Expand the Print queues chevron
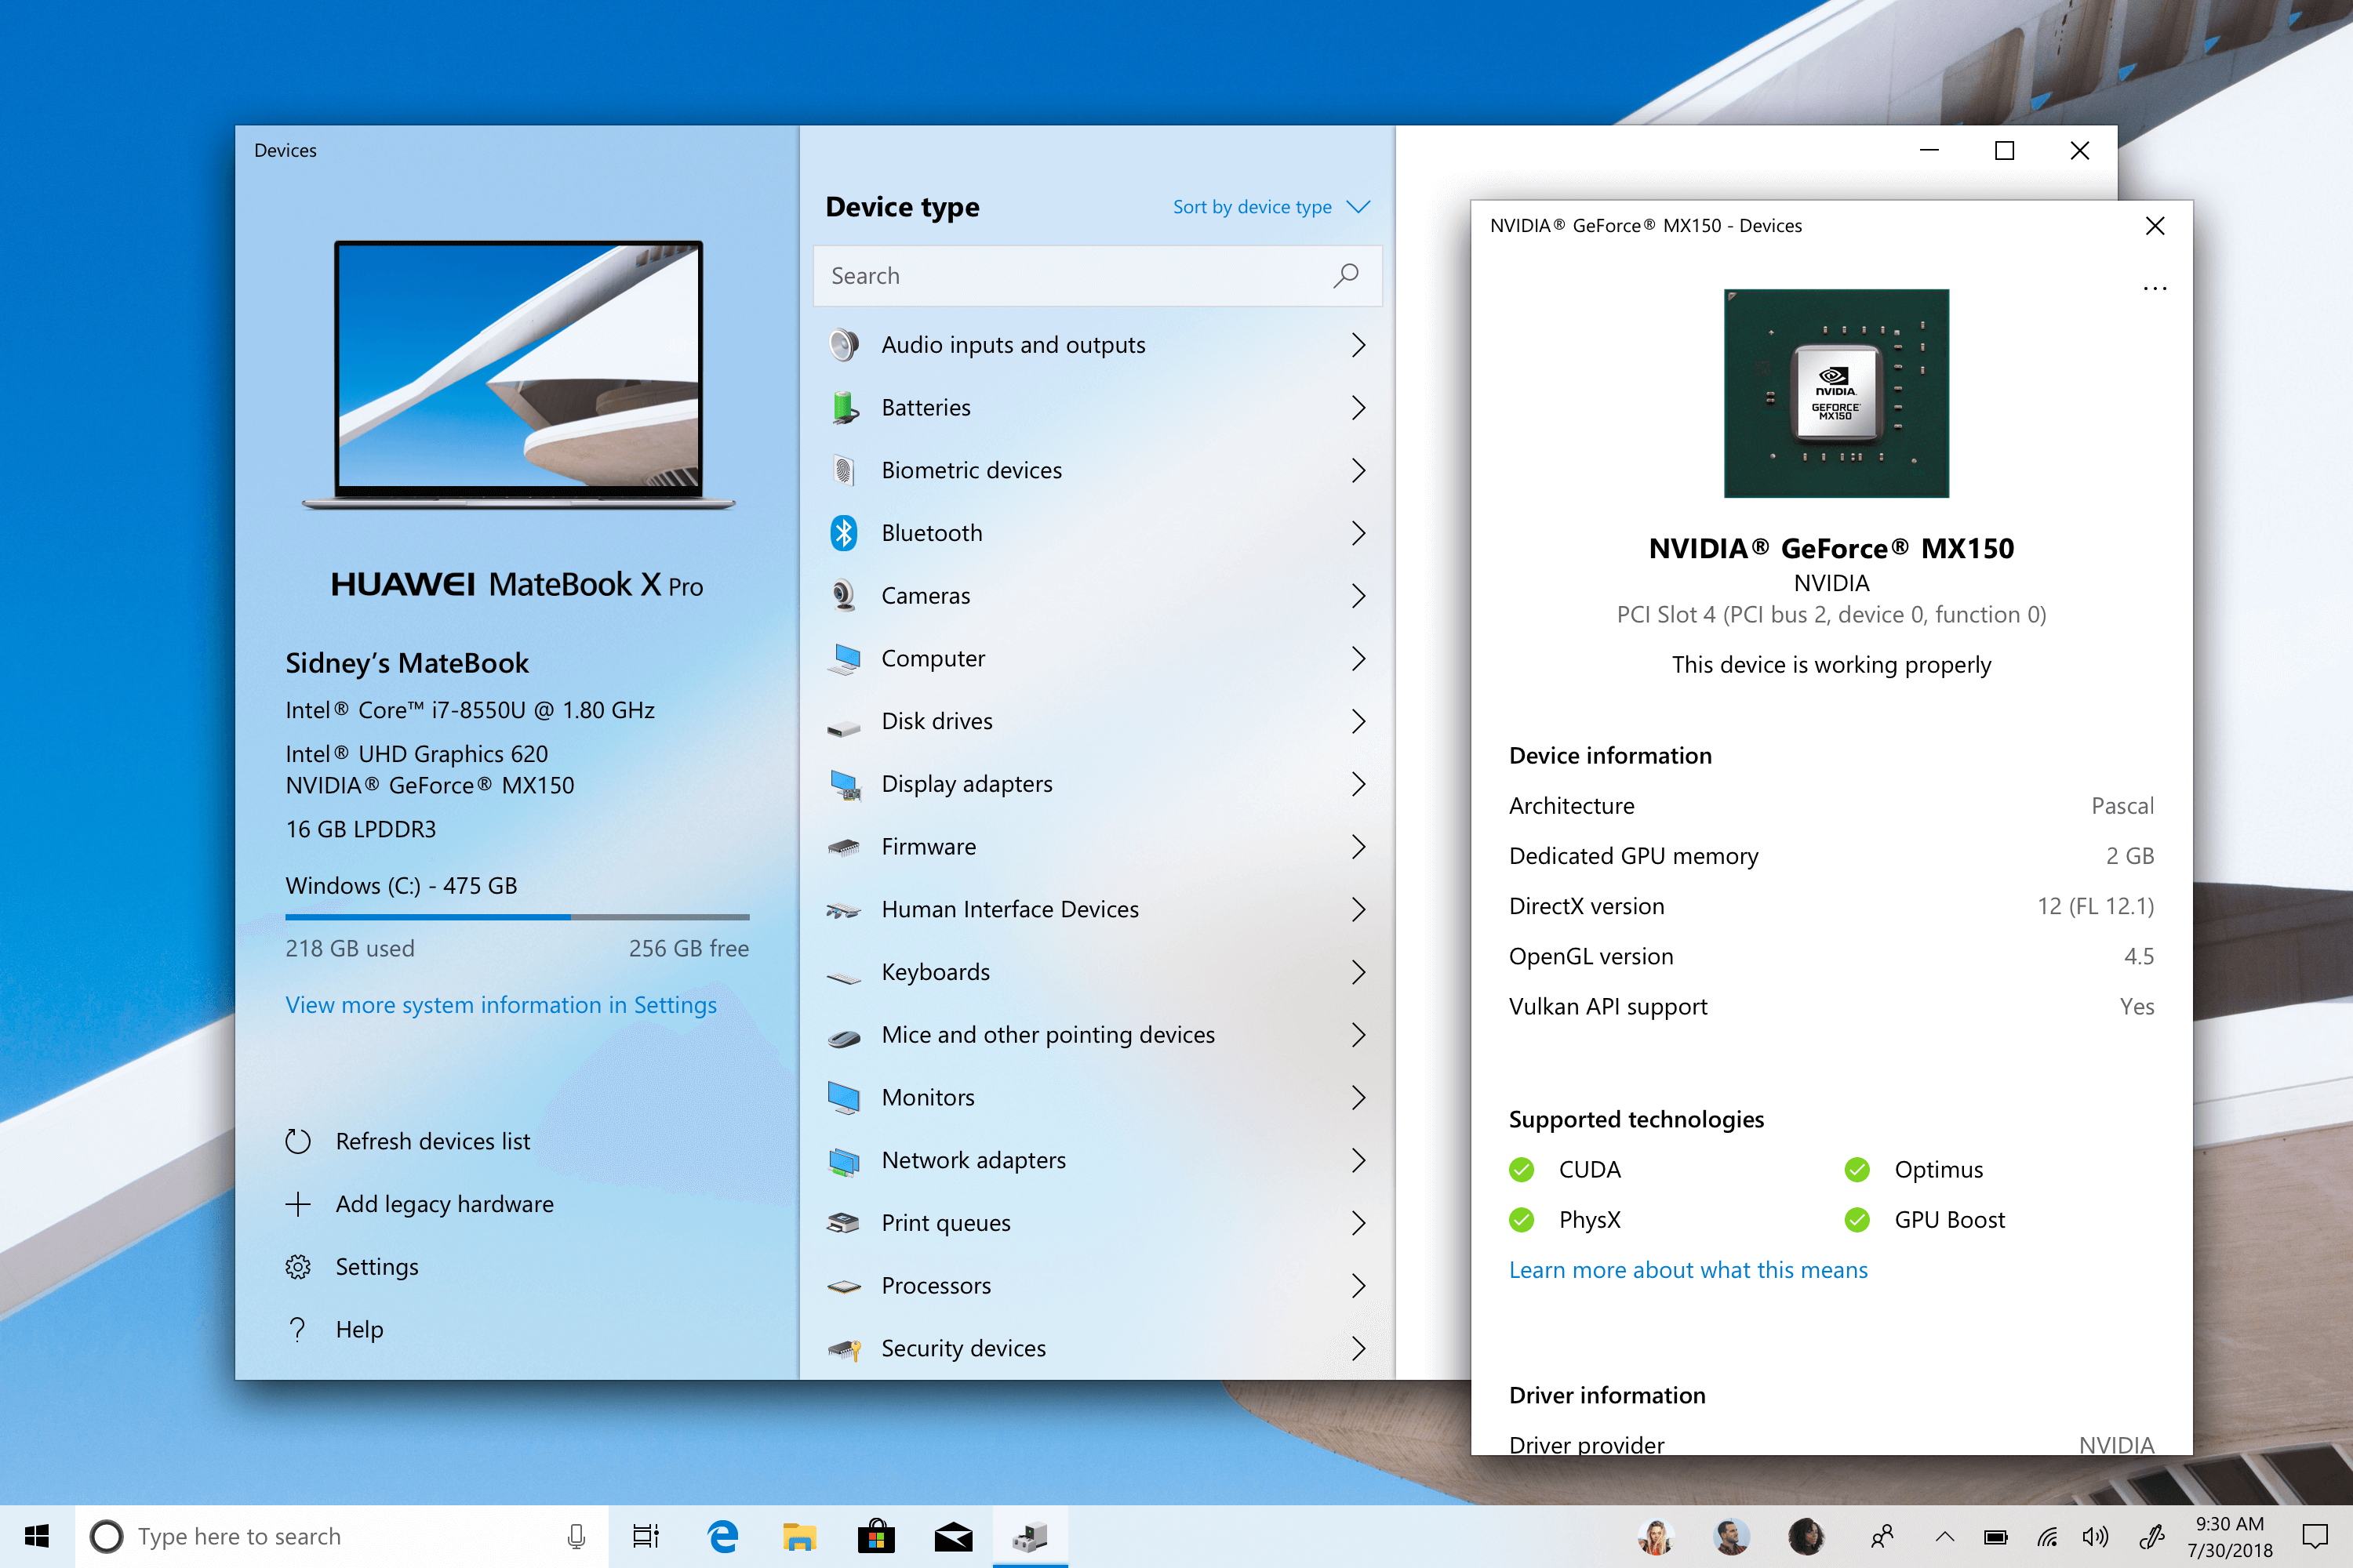 click(1358, 1223)
